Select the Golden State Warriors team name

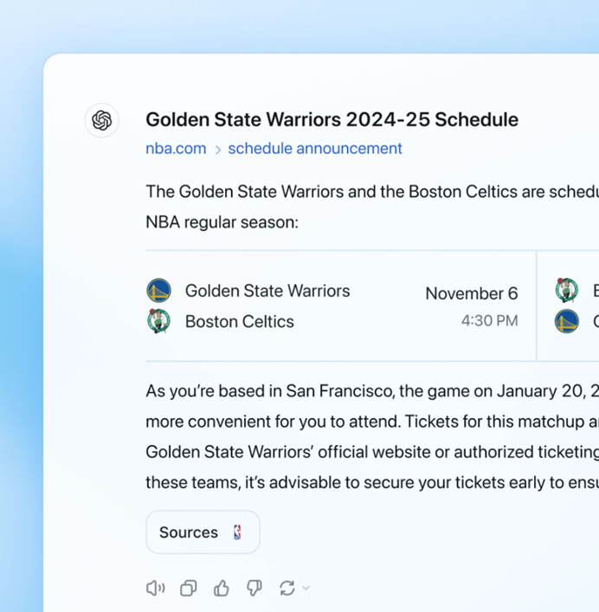pos(267,291)
